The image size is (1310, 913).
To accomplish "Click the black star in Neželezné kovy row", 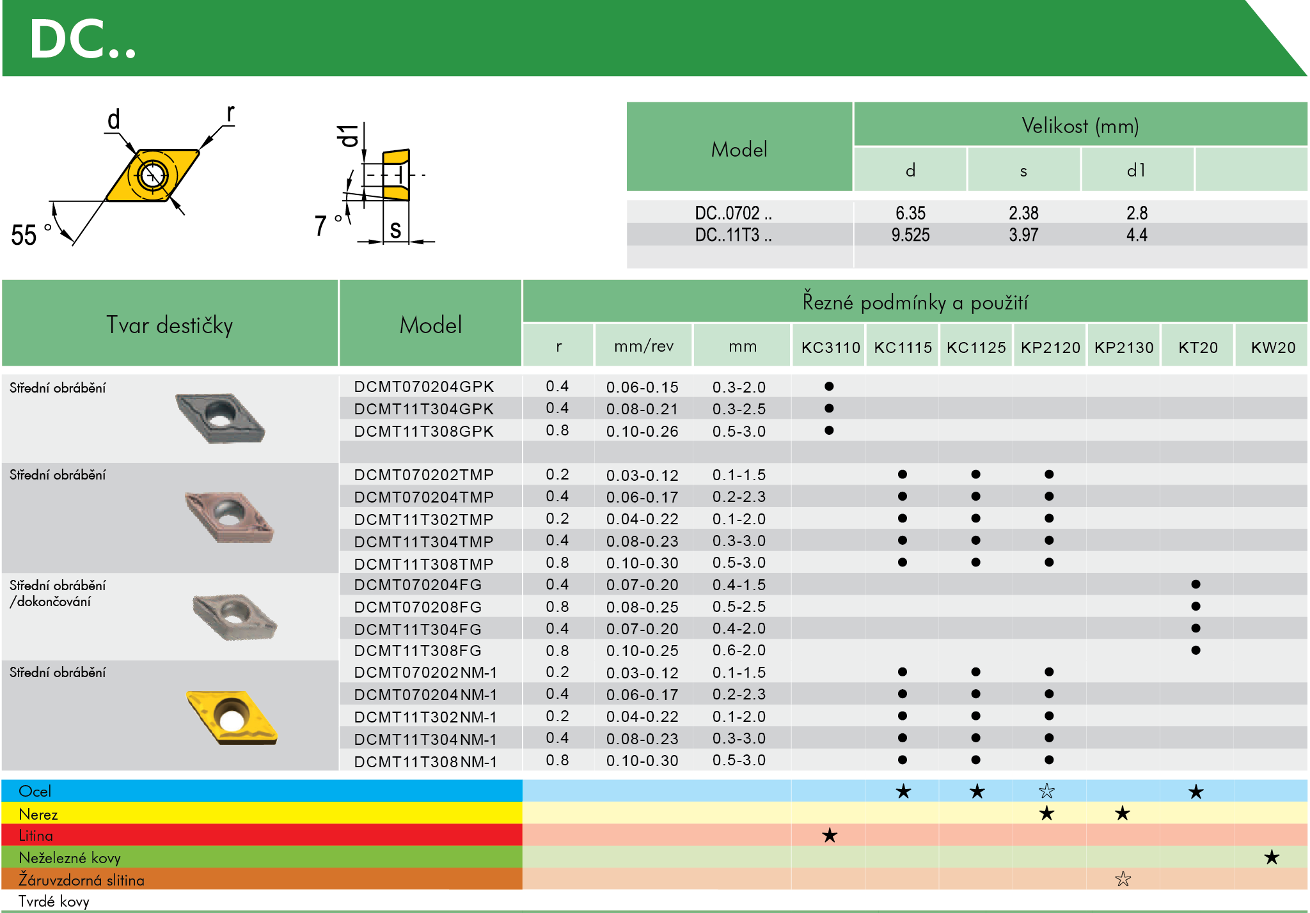I will pyautogui.click(x=1272, y=857).
